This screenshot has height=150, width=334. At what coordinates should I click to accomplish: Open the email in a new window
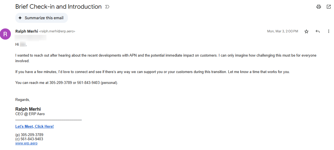tap(329, 7)
